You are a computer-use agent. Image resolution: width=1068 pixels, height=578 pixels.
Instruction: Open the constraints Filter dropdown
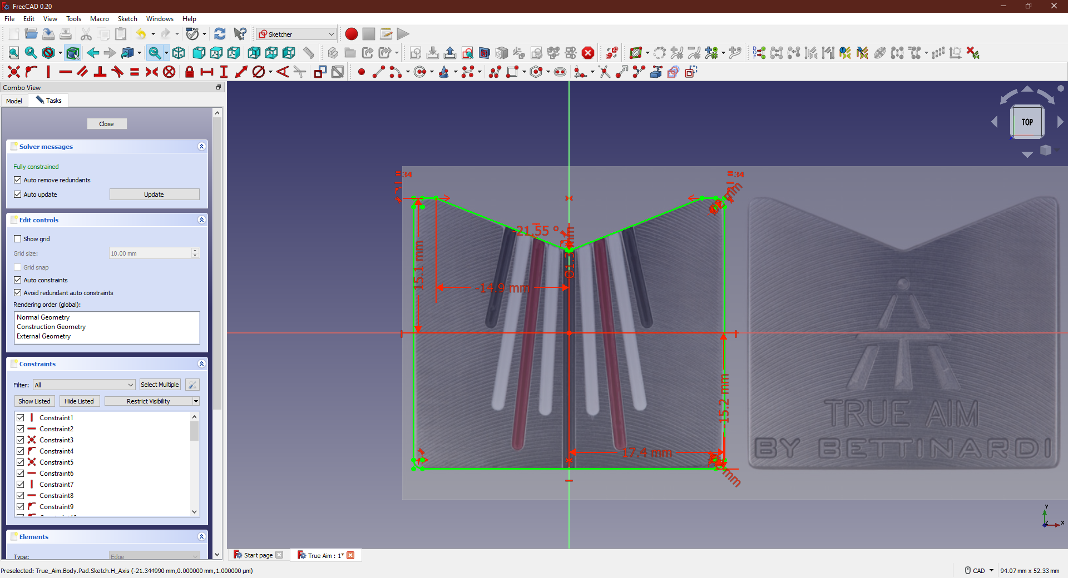(84, 385)
